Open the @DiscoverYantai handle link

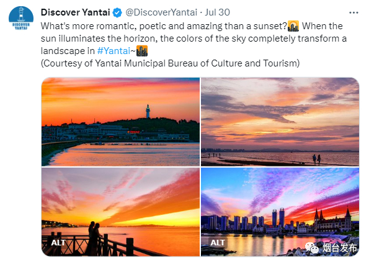coord(161,12)
